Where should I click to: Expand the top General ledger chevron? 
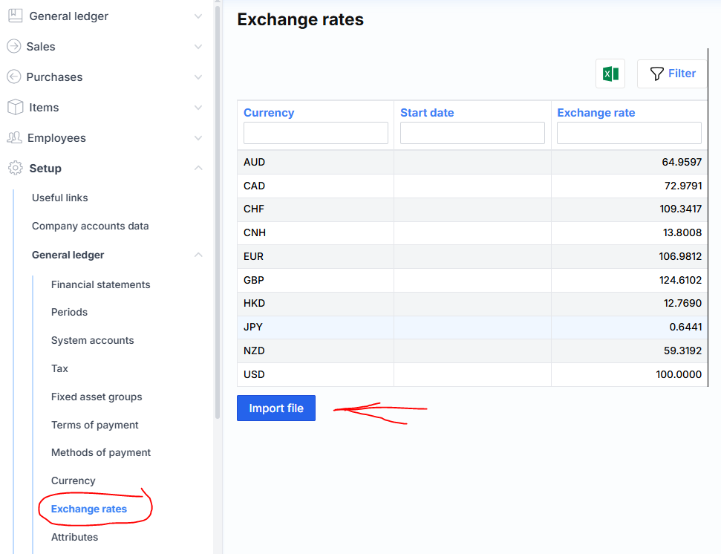tap(198, 16)
